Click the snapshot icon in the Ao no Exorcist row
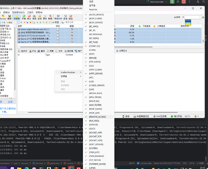Viewport: 208px width, 169px height. click(x=72, y=35)
